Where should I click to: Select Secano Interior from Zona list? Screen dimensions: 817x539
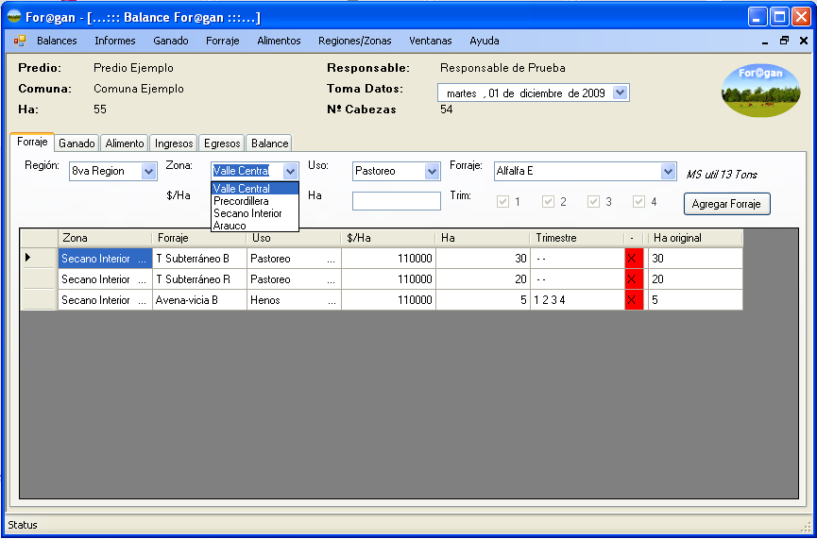tap(247, 213)
